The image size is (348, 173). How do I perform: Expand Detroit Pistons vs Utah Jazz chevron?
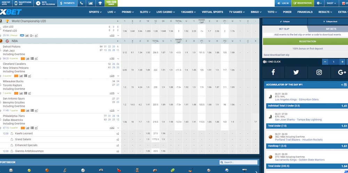tap(118, 58)
